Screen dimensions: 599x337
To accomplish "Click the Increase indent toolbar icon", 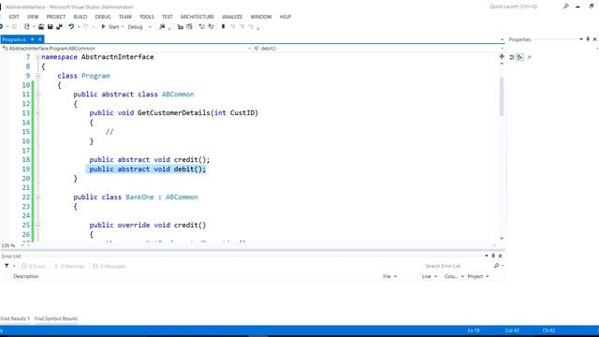I will (x=189, y=27).
